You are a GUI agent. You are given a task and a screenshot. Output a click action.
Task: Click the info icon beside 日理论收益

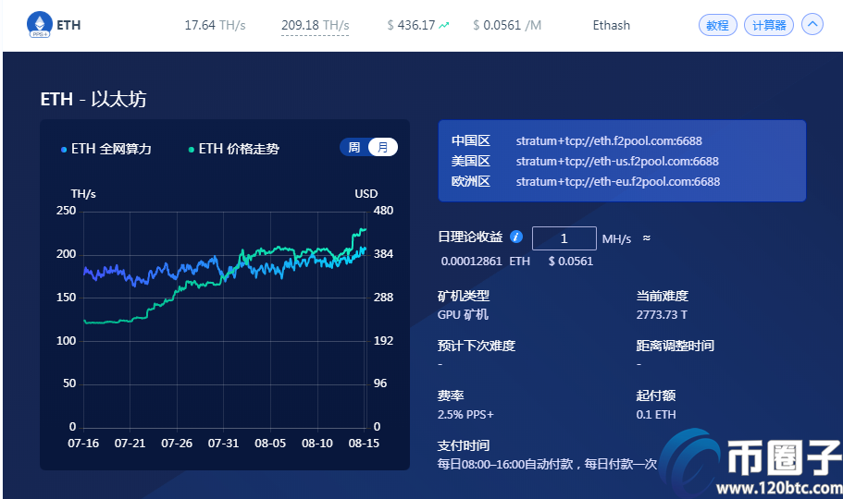[x=516, y=237]
